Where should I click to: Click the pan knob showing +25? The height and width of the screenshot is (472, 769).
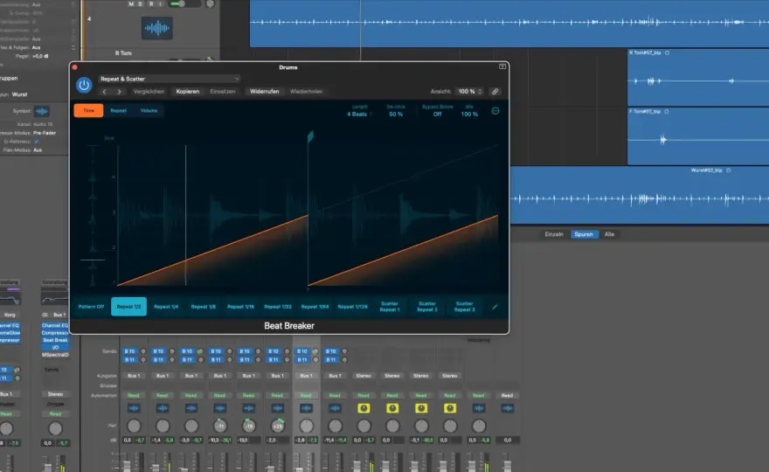(278, 426)
